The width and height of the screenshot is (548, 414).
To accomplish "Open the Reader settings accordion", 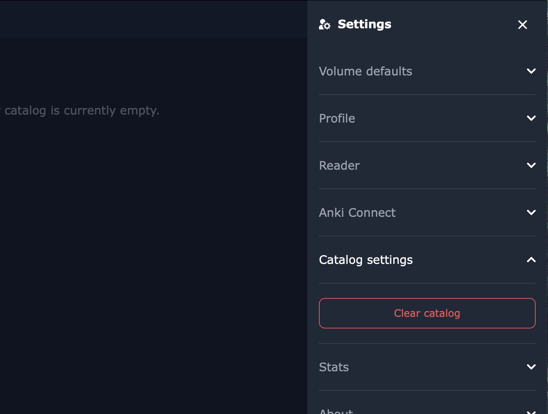I will point(339,165).
